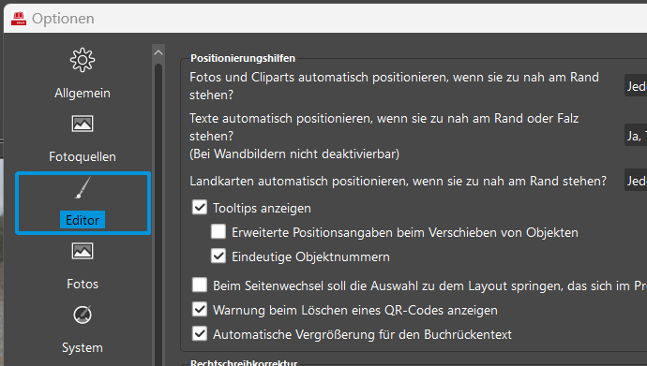Screen dimensions: 647x366
Task: Toggle Beim Seitenwechsel Auswahl checkbox
Action: point(200,285)
